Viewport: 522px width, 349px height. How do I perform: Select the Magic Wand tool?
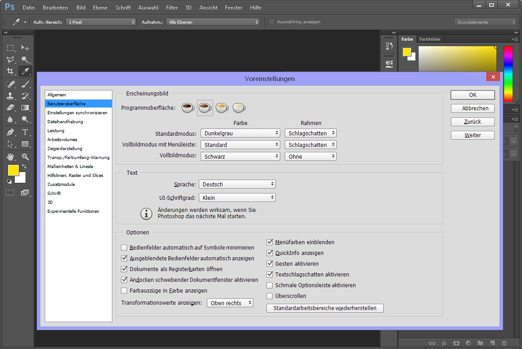tap(25, 60)
